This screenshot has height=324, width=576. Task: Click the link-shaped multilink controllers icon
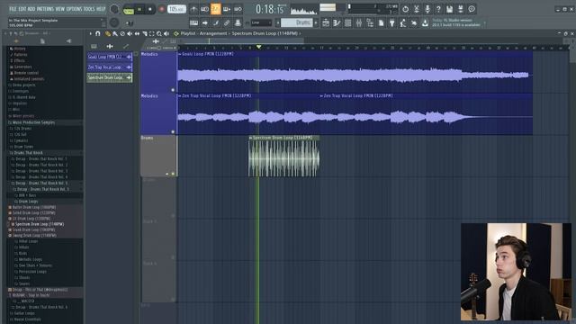(x=227, y=22)
